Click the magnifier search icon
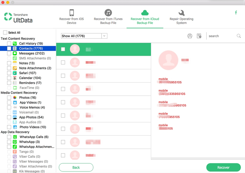The width and height of the screenshot is (245, 173). click(239, 36)
